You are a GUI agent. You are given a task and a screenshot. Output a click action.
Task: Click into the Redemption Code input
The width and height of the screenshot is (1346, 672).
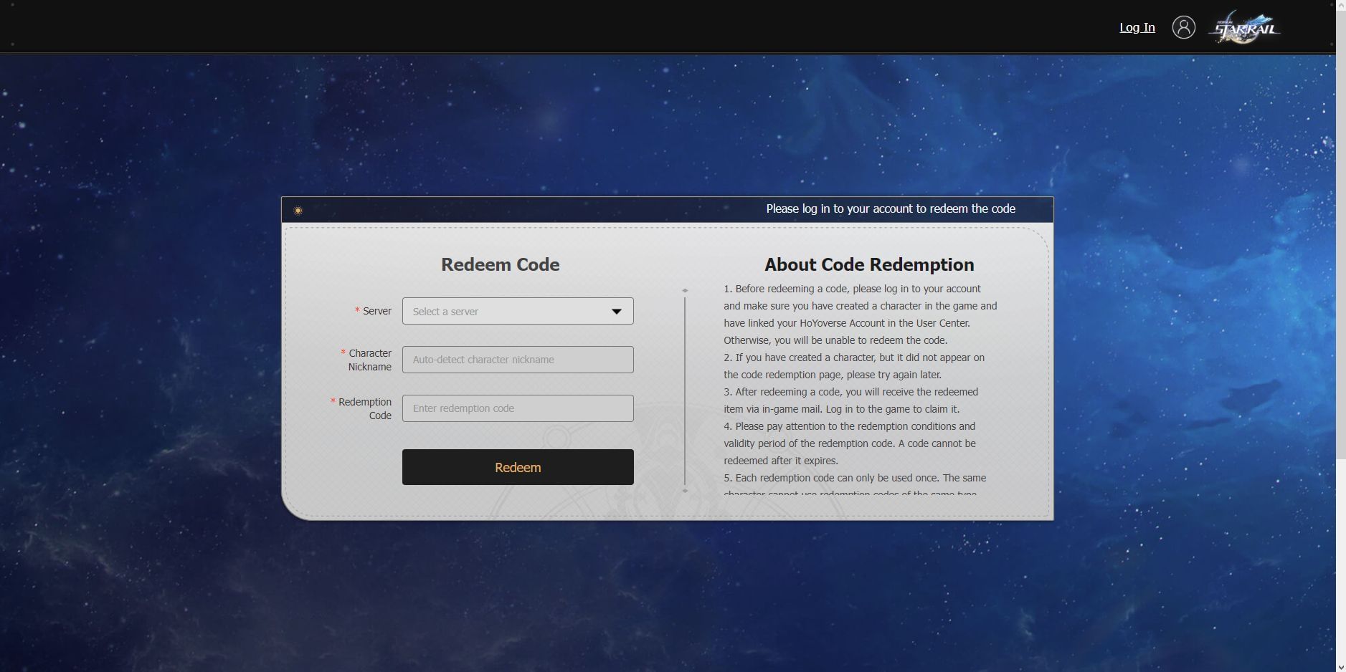tap(517, 408)
